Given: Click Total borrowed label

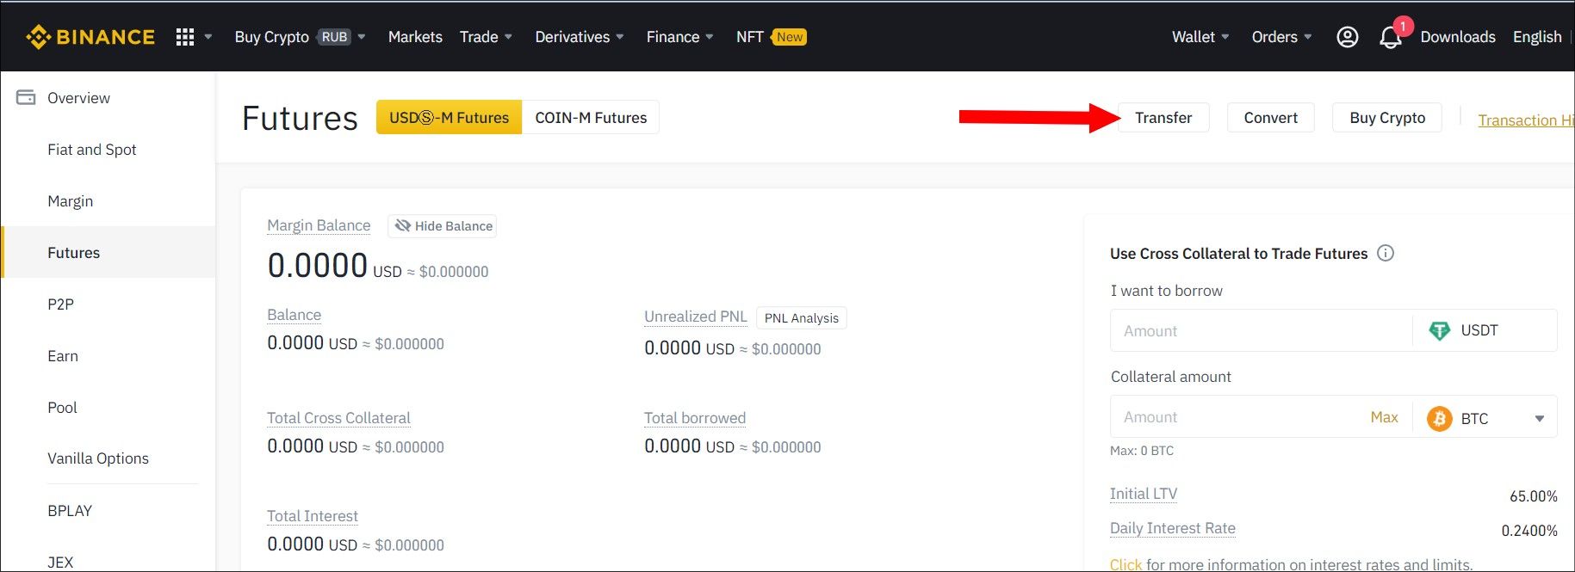Looking at the screenshot, I should pos(695,418).
